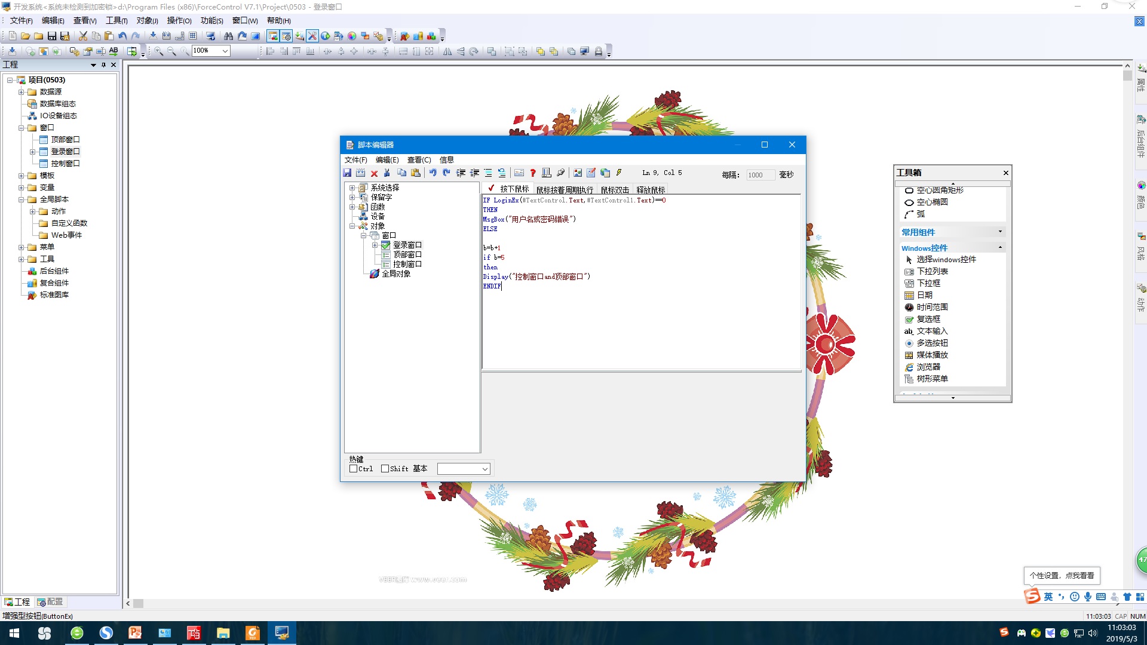This screenshot has height=645, width=1147.
Task: Click 个性设置，点我看看 tooltip link
Action: pos(1062,575)
